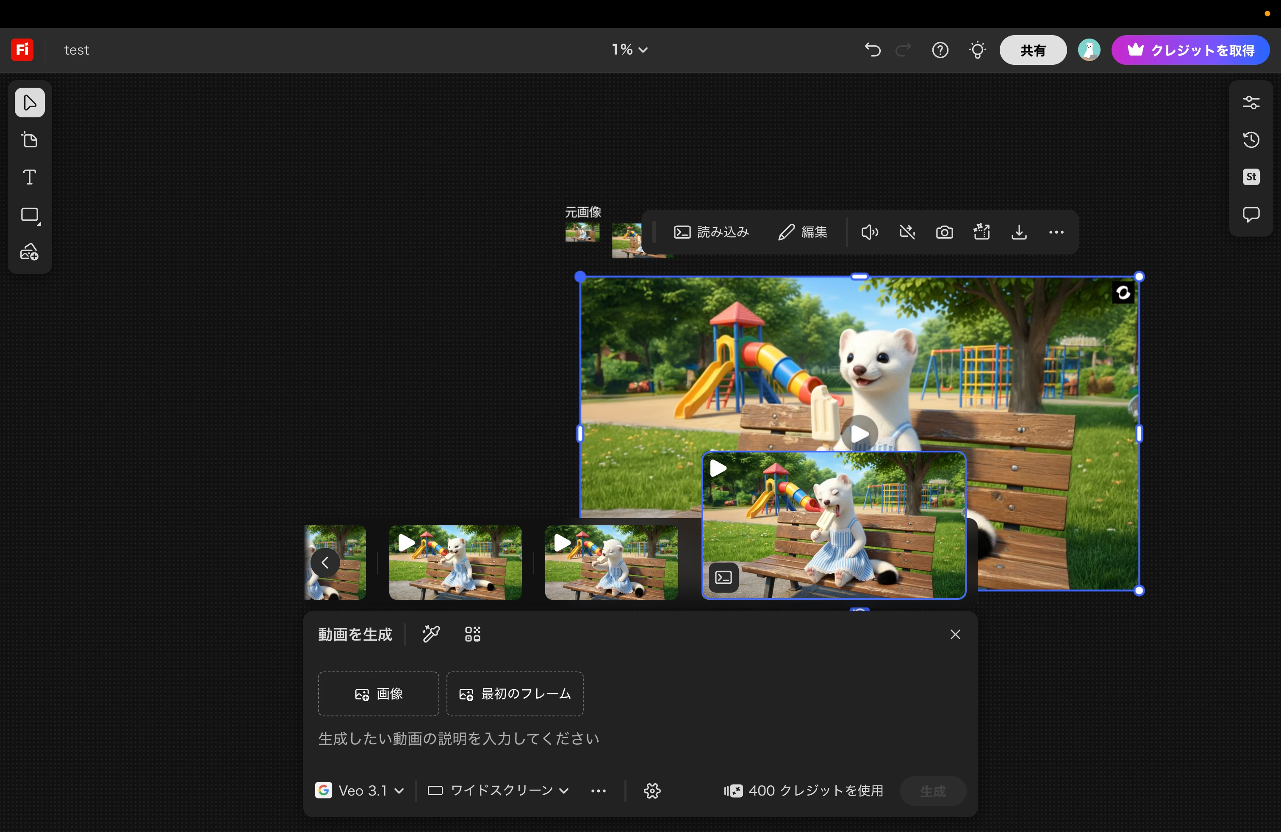This screenshot has width=1281, height=832.
Task: Click the クレジットを取得 button
Action: 1190,50
